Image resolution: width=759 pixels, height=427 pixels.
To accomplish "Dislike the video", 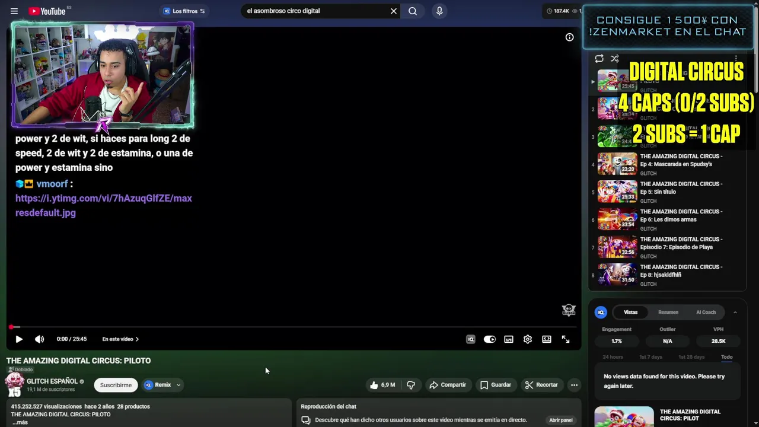I will 411,385.
